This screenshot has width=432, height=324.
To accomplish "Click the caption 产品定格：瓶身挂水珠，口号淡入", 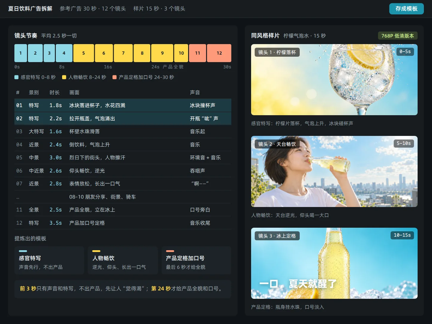I will [x=288, y=307].
